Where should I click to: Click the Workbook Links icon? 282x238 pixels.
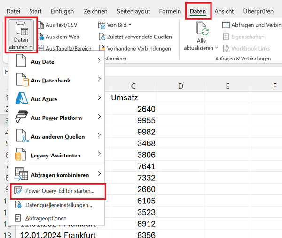(226, 48)
